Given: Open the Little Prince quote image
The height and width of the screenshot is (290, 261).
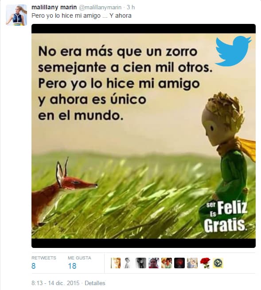Looking at the screenshot, I should coord(144,136).
